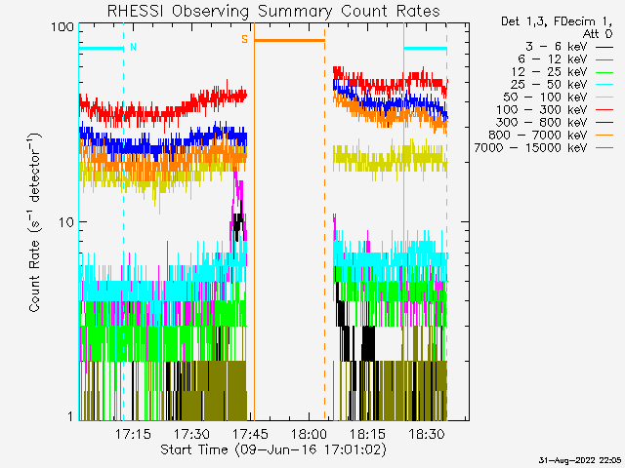Select the '300 - 800 keV' legend label
Viewport: 625px width, 468px height.
542,123
